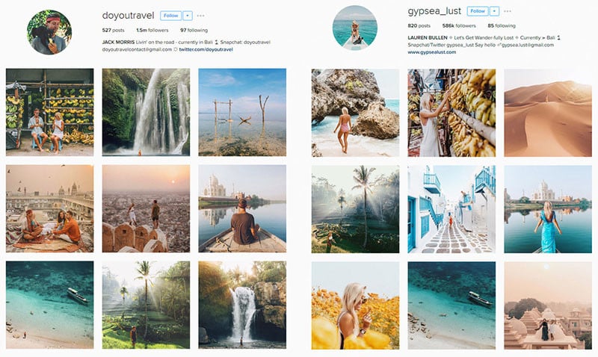Open more options dots beside doyoutravel

point(201,16)
